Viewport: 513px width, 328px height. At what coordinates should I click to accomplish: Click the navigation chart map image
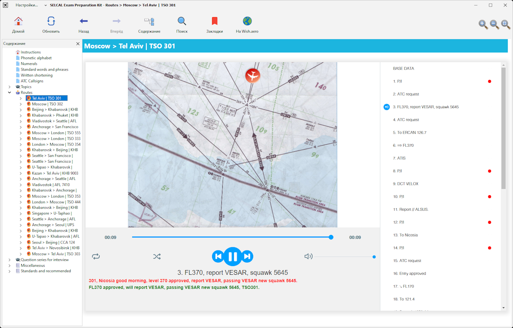(x=232, y=145)
